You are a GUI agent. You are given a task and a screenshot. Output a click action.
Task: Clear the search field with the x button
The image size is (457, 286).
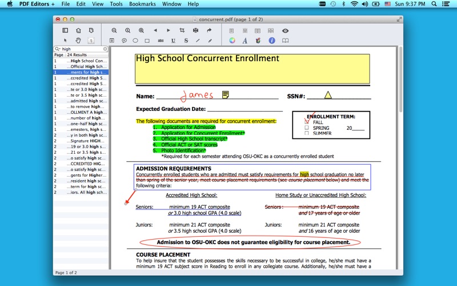[x=105, y=49]
